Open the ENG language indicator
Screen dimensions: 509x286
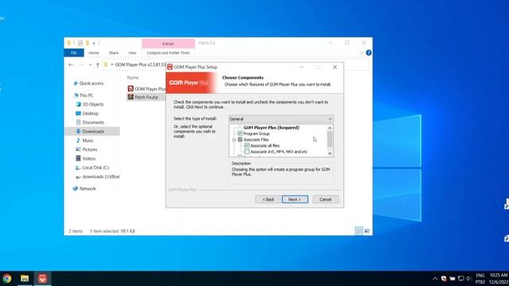pos(480,279)
